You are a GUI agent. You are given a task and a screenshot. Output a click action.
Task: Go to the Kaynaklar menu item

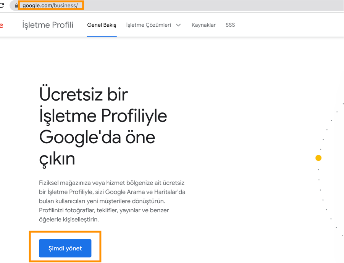(x=203, y=25)
